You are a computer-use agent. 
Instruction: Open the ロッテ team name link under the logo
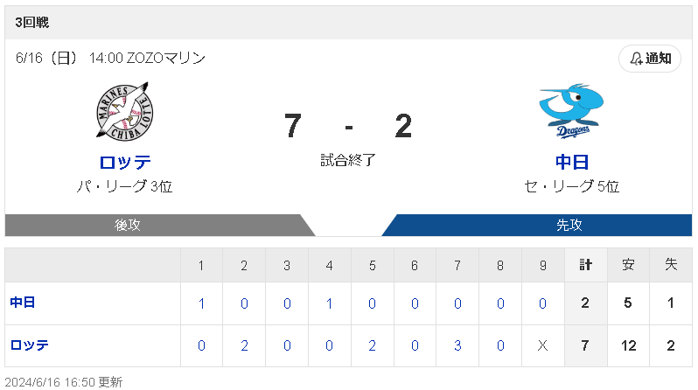(124, 162)
